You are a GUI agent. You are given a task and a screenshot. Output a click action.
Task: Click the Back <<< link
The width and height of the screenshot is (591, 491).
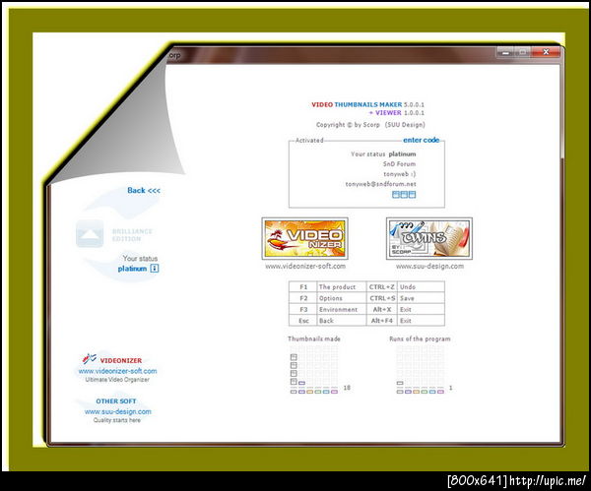click(x=144, y=191)
